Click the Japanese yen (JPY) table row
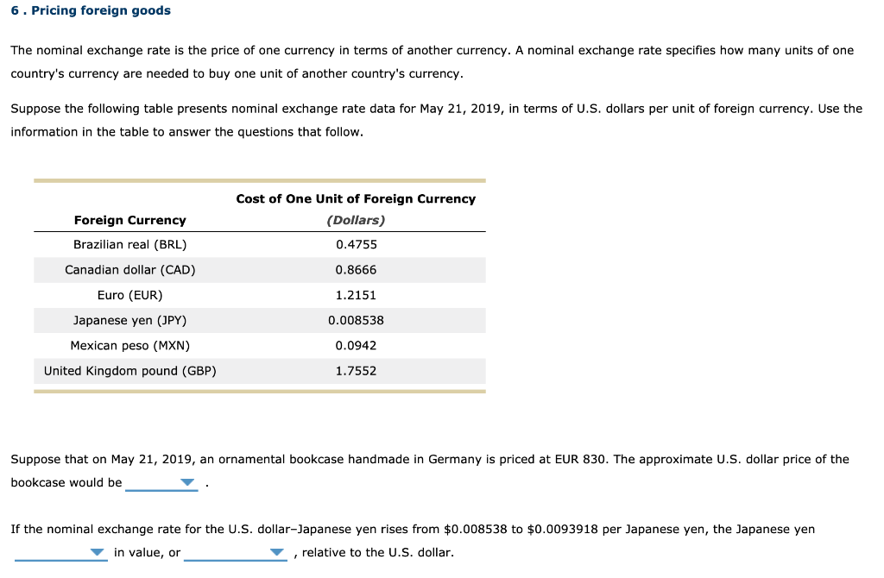Screen dimensions: 884x578 click(x=259, y=320)
